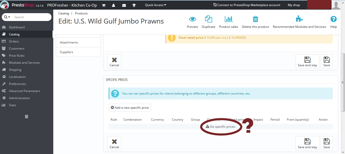Open Customers in the sidebar
The width and height of the screenshot is (345, 154).
click(16, 49)
